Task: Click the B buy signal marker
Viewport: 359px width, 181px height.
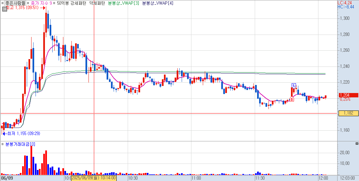Action: (x=292, y=99)
